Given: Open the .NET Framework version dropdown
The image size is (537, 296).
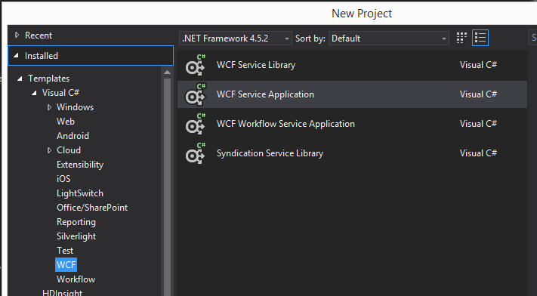Looking at the screenshot, I should coord(236,39).
